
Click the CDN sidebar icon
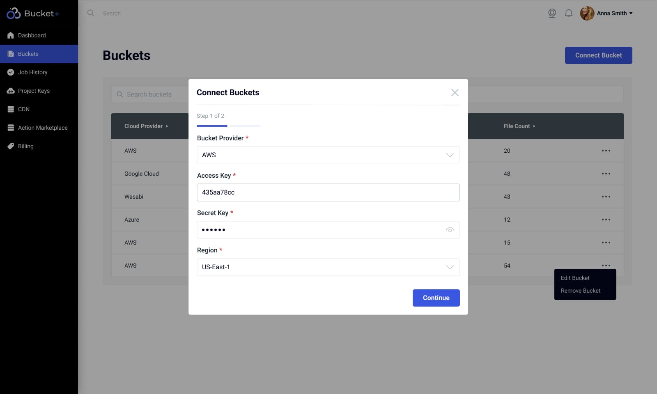[11, 109]
